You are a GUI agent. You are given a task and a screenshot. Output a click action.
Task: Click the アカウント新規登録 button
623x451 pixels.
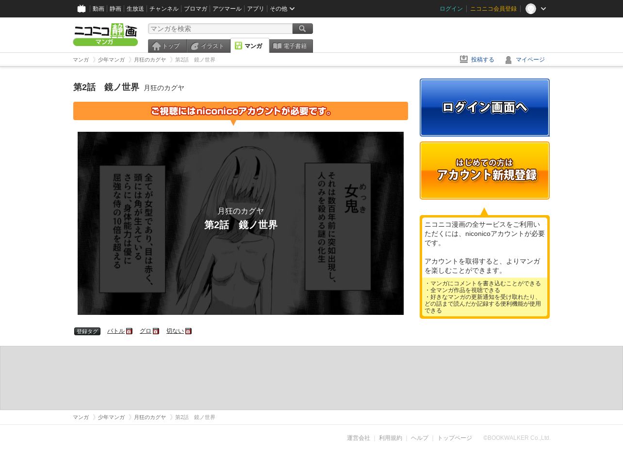click(485, 171)
